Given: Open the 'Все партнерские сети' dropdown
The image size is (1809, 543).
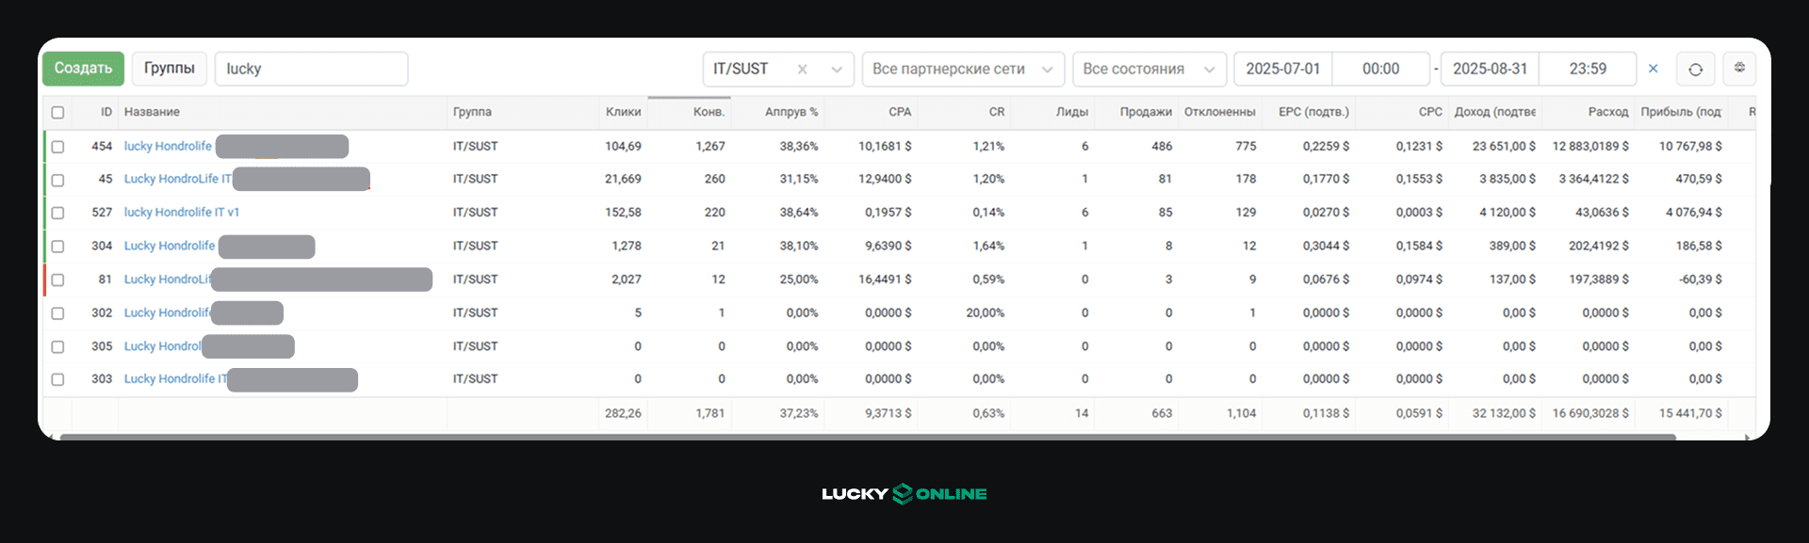Looking at the screenshot, I should pos(962,70).
